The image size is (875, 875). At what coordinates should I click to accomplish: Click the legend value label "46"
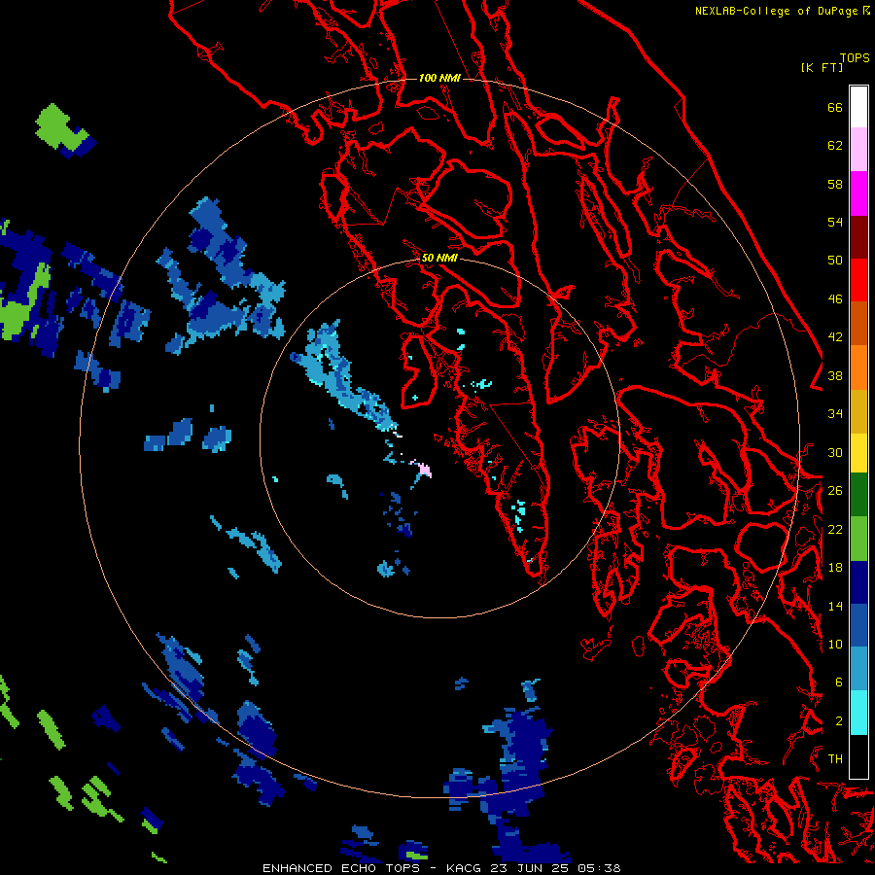coord(835,299)
